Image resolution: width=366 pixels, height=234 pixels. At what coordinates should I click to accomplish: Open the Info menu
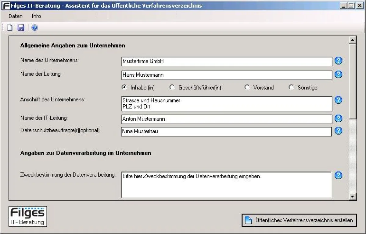click(x=36, y=16)
